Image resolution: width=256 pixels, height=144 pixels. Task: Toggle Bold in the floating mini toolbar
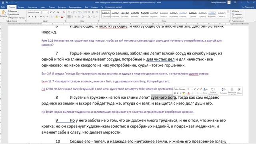174,93
